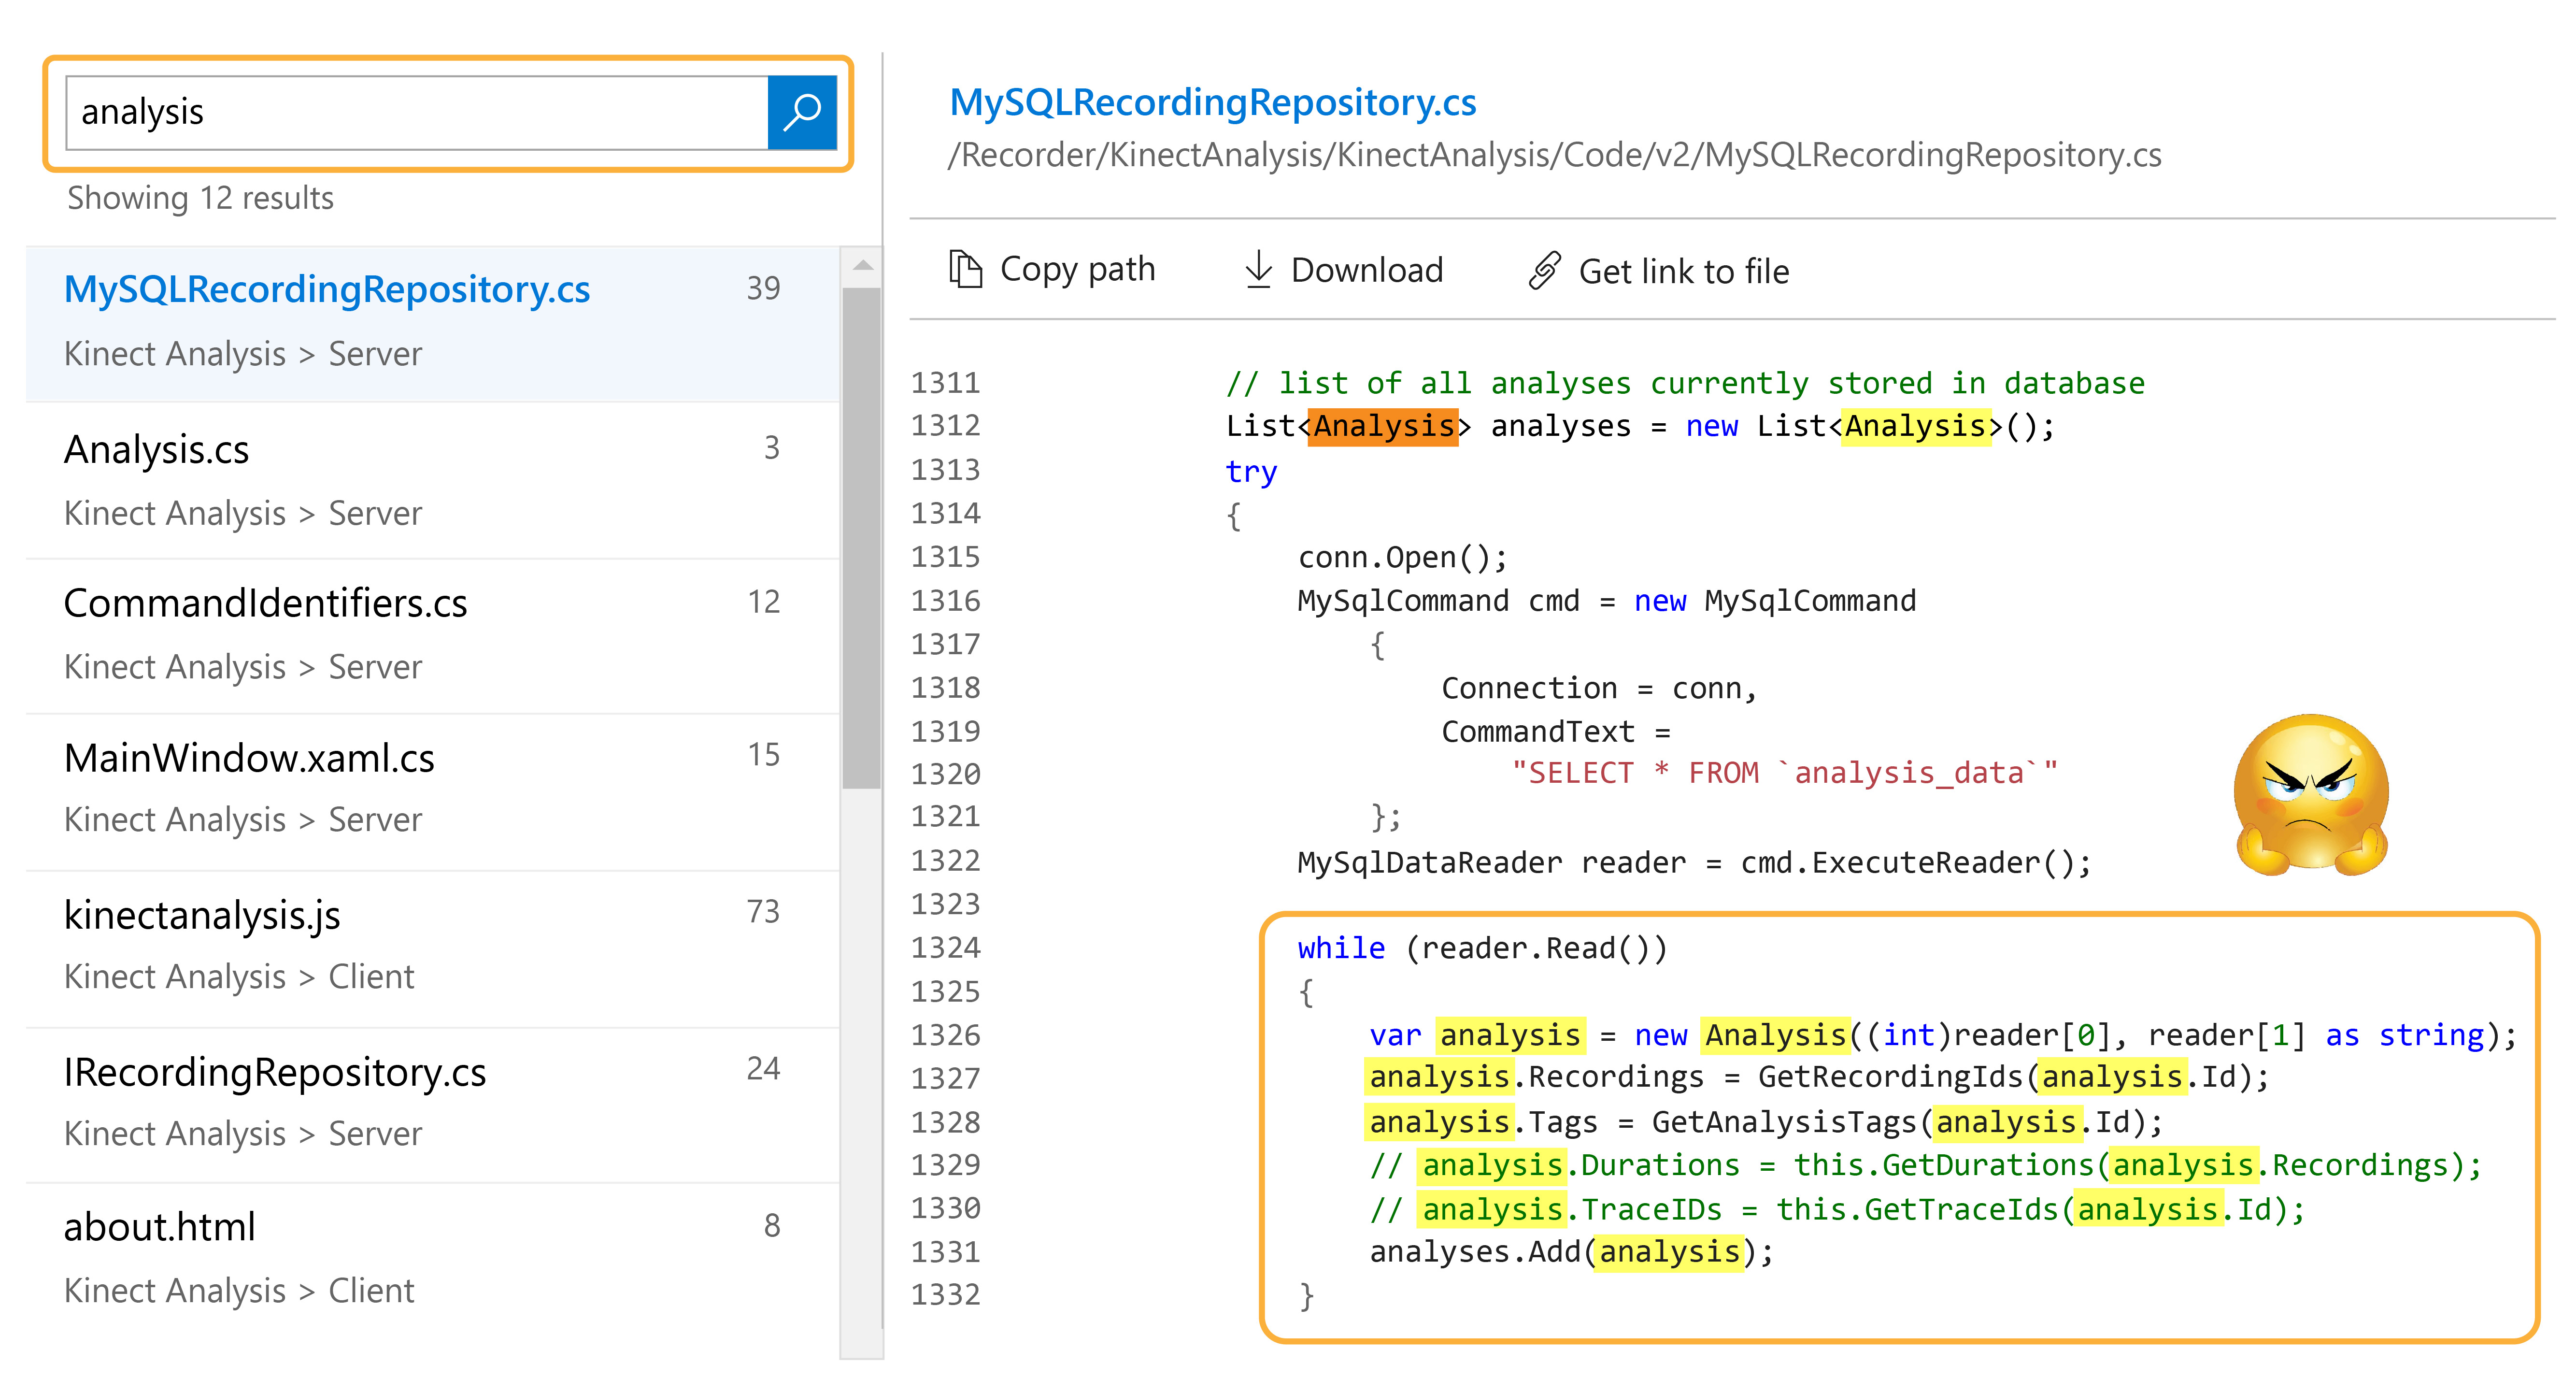Click line number 1332

coord(945,1295)
